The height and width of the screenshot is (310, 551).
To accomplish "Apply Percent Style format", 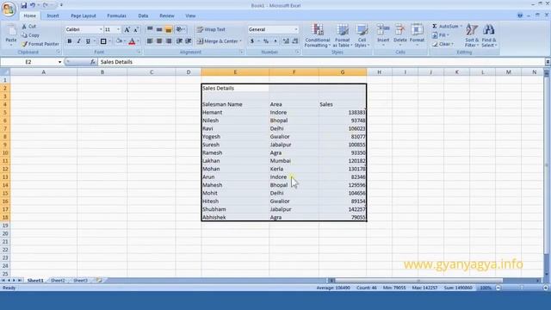I will tap(266, 41).
